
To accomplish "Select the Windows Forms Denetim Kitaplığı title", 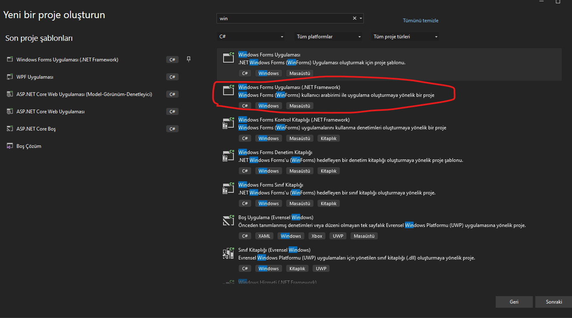I will [x=275, y=152].
